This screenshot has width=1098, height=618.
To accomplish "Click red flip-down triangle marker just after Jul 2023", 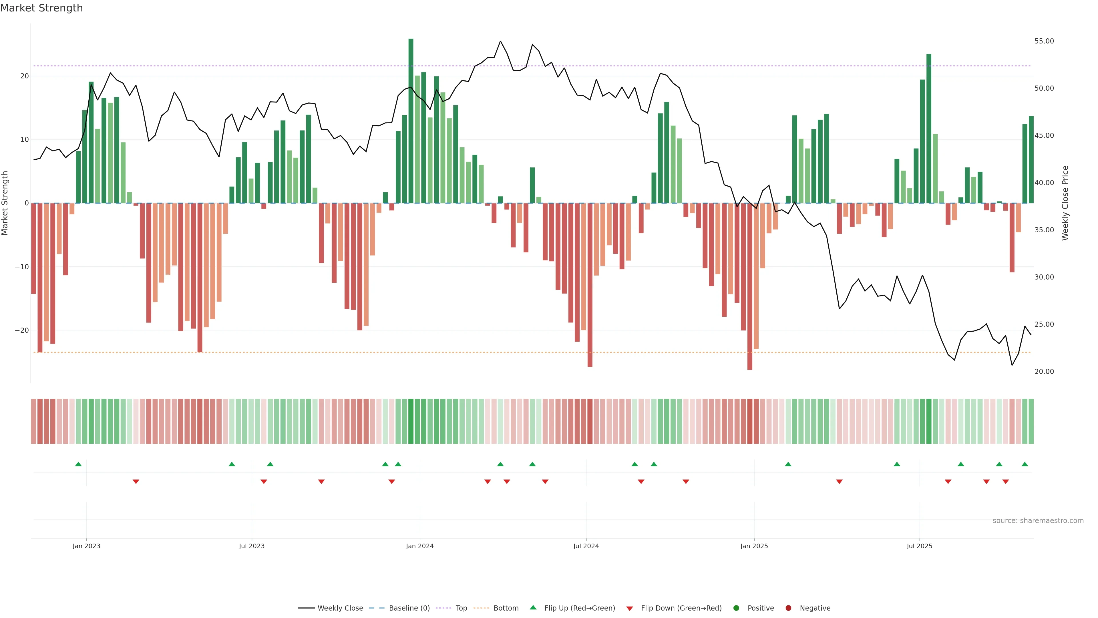I will click(x=264, y=482).
